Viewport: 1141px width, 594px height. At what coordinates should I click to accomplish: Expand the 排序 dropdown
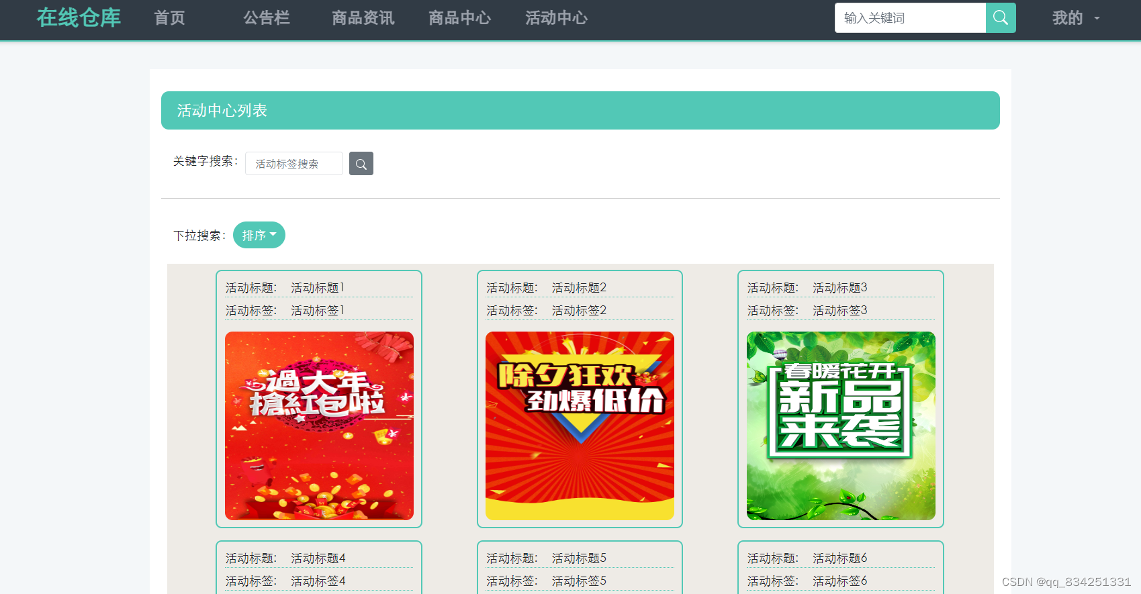259,235
